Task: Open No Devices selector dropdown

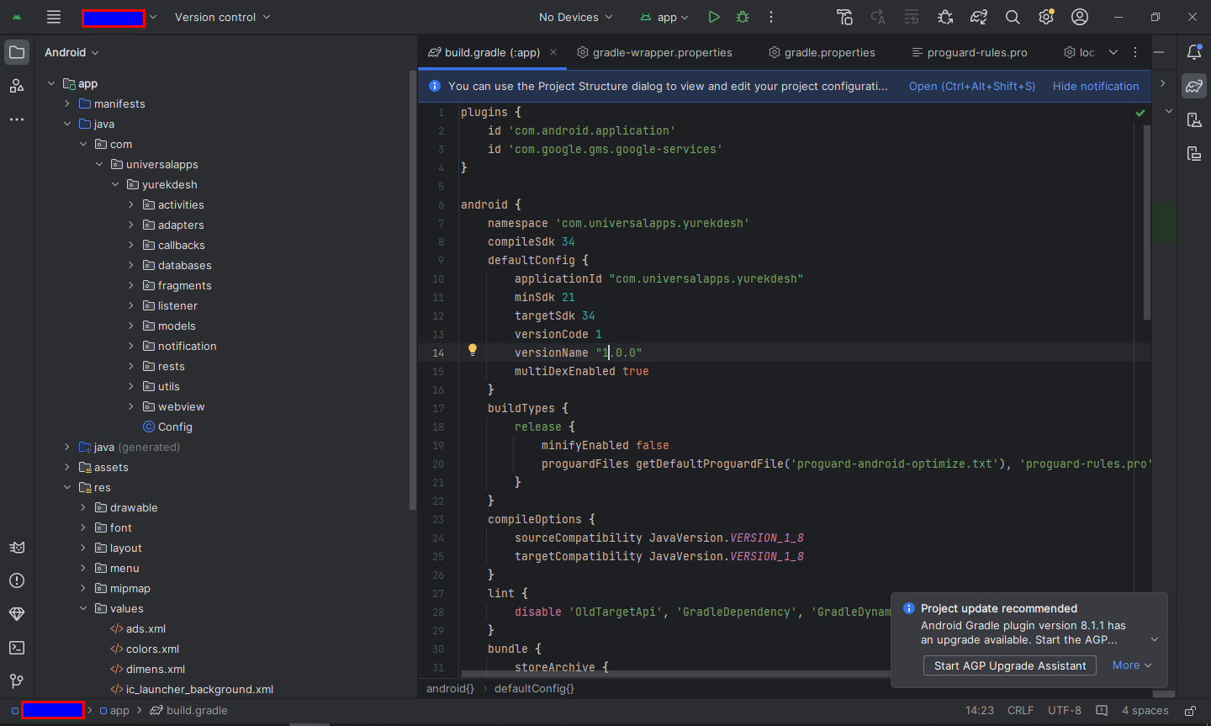Action: click(576, 17)
